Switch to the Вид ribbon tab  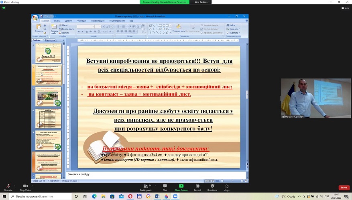point(131,21)
